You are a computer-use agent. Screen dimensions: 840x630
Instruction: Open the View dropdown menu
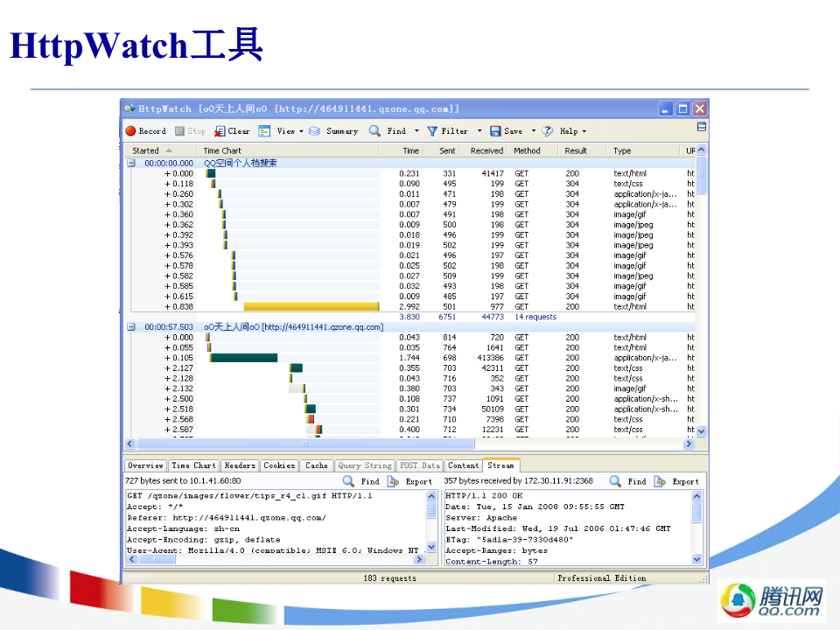coord(290,131)
